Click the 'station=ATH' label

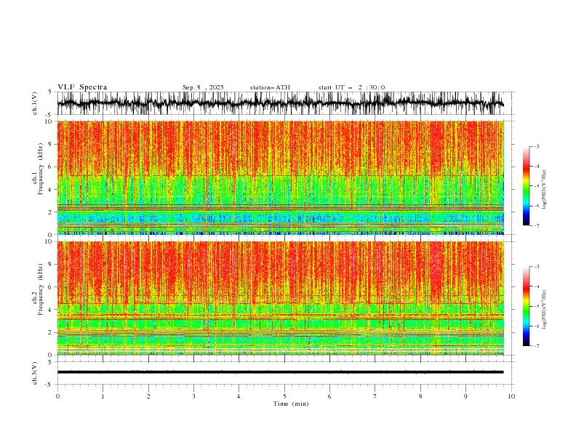[270, 87]
